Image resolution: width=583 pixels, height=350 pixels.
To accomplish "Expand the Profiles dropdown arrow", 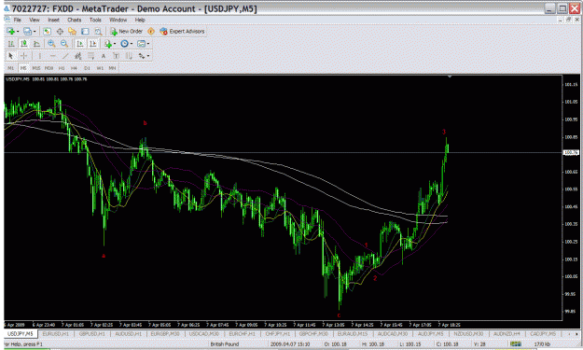I will coord(35,32).
